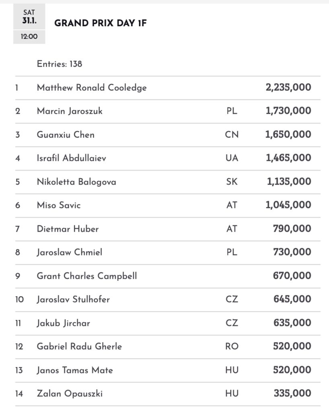Open Guanxiu Chen's profile
Screen dimensions: 329x412
click(66, 134)
